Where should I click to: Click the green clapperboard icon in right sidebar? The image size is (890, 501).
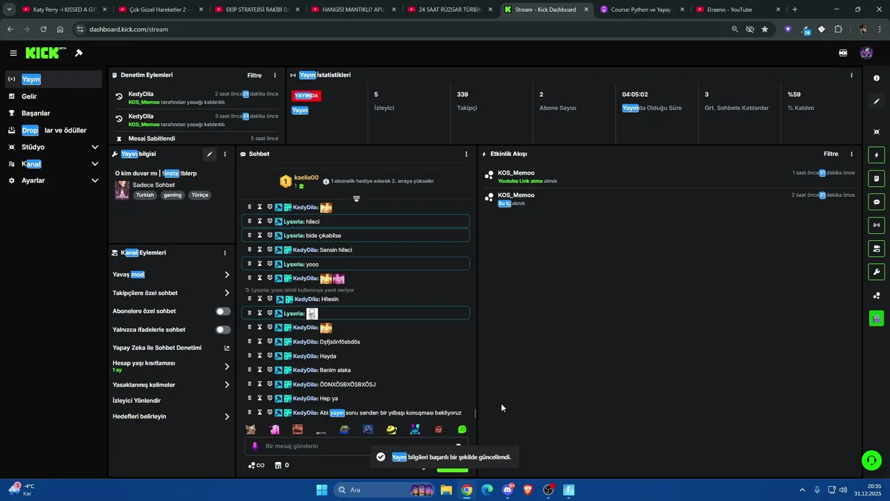(x=877, y=319)
